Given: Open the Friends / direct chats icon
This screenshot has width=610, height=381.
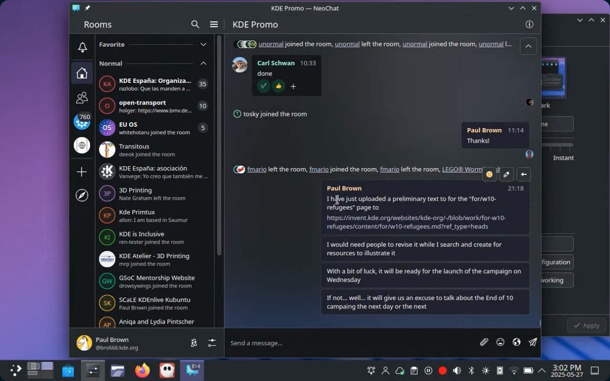Looking at the screenshot, I should [x=82, y=98].
